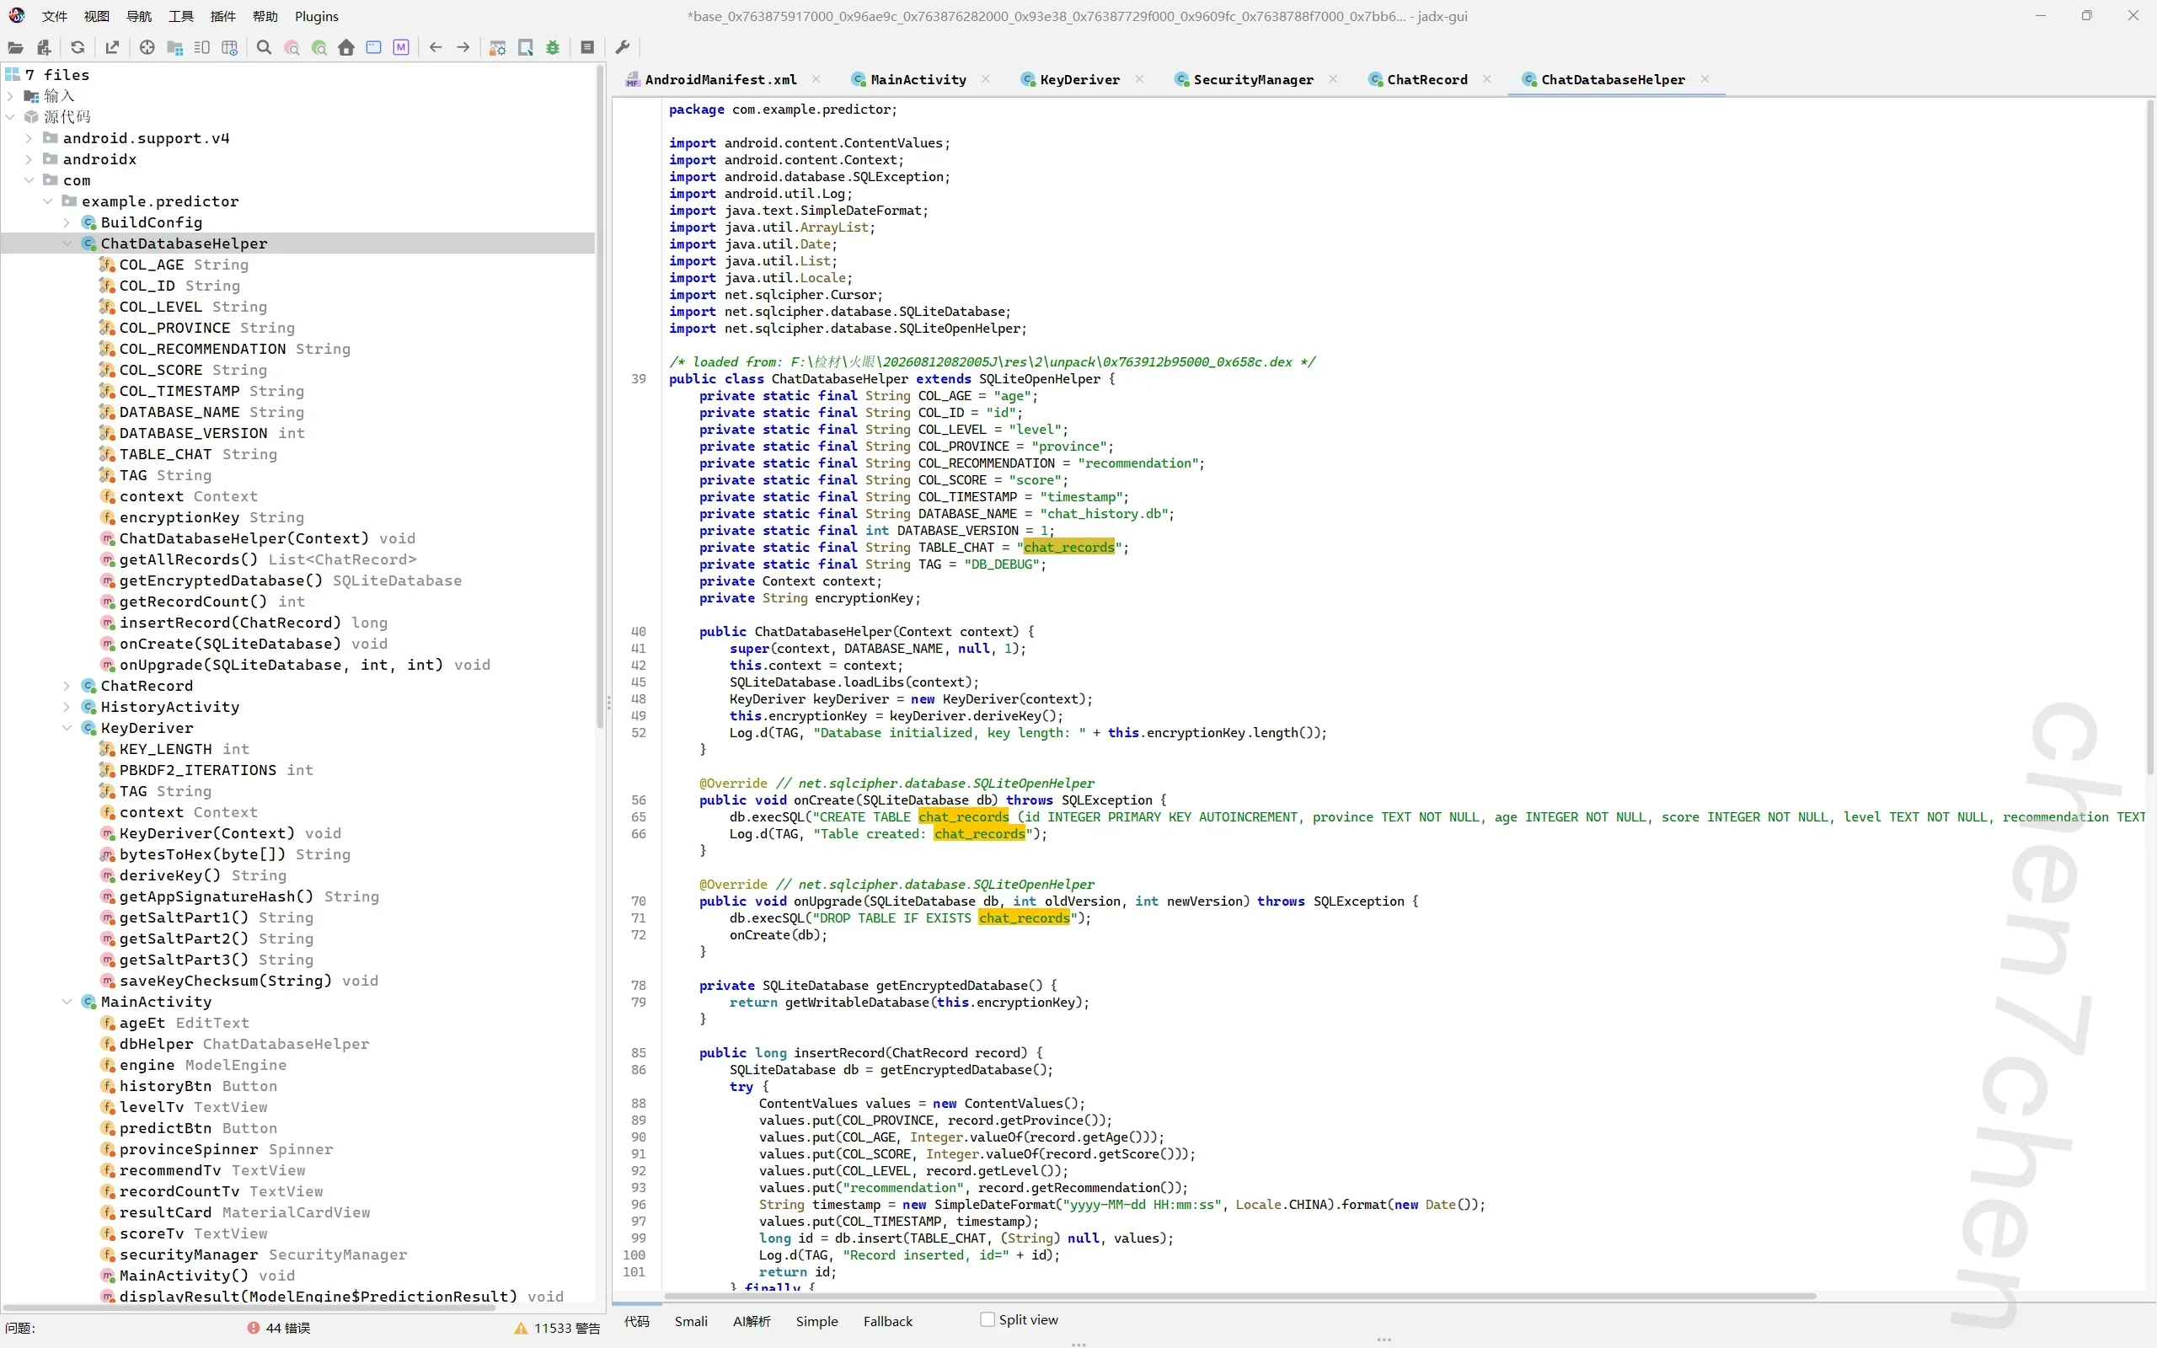Collapse the 源代码 tree node

(10, 117)
